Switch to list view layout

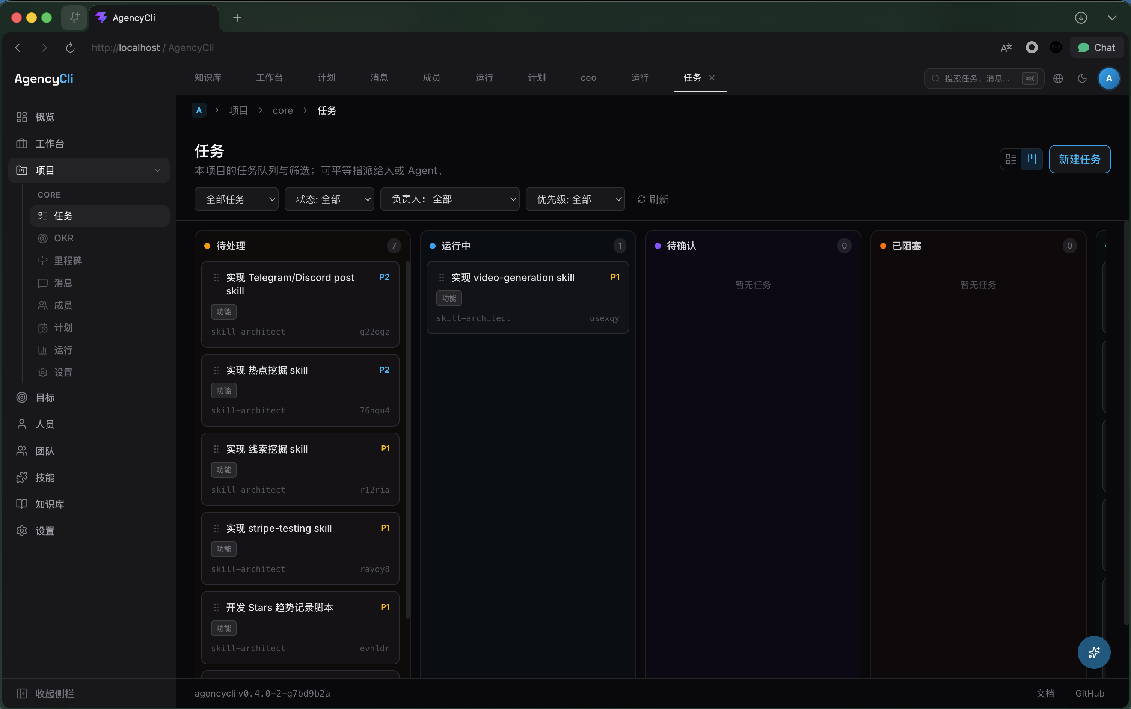pyautogui.click(x=1010, y=159)
